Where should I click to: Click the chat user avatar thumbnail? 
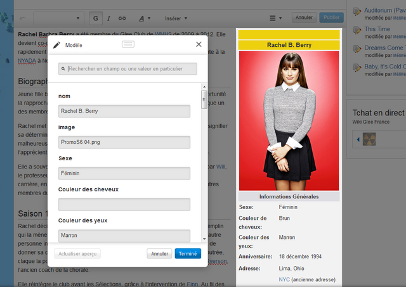369,139
